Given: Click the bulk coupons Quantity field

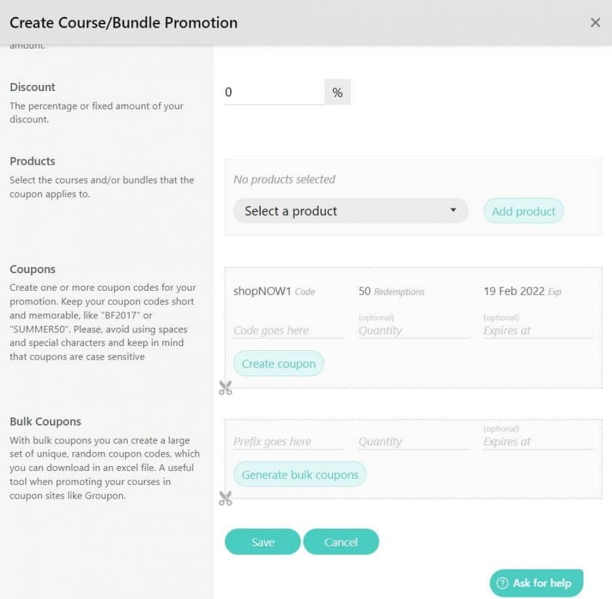Looking at the screenshot, I should [x=413, y=442].
